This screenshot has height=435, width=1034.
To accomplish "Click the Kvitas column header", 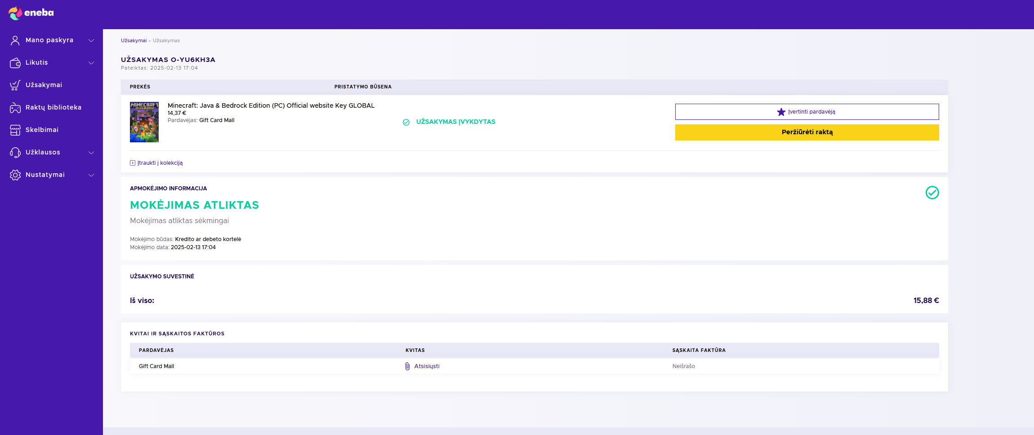I will coord(415,351).
